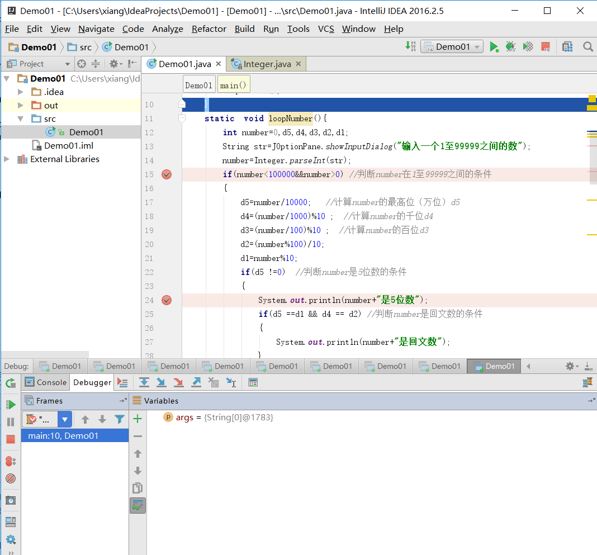Image resolution: width=597 pixels, height=555 pixels.
Task: Resume program in debug sidebar
Action: 11,404
